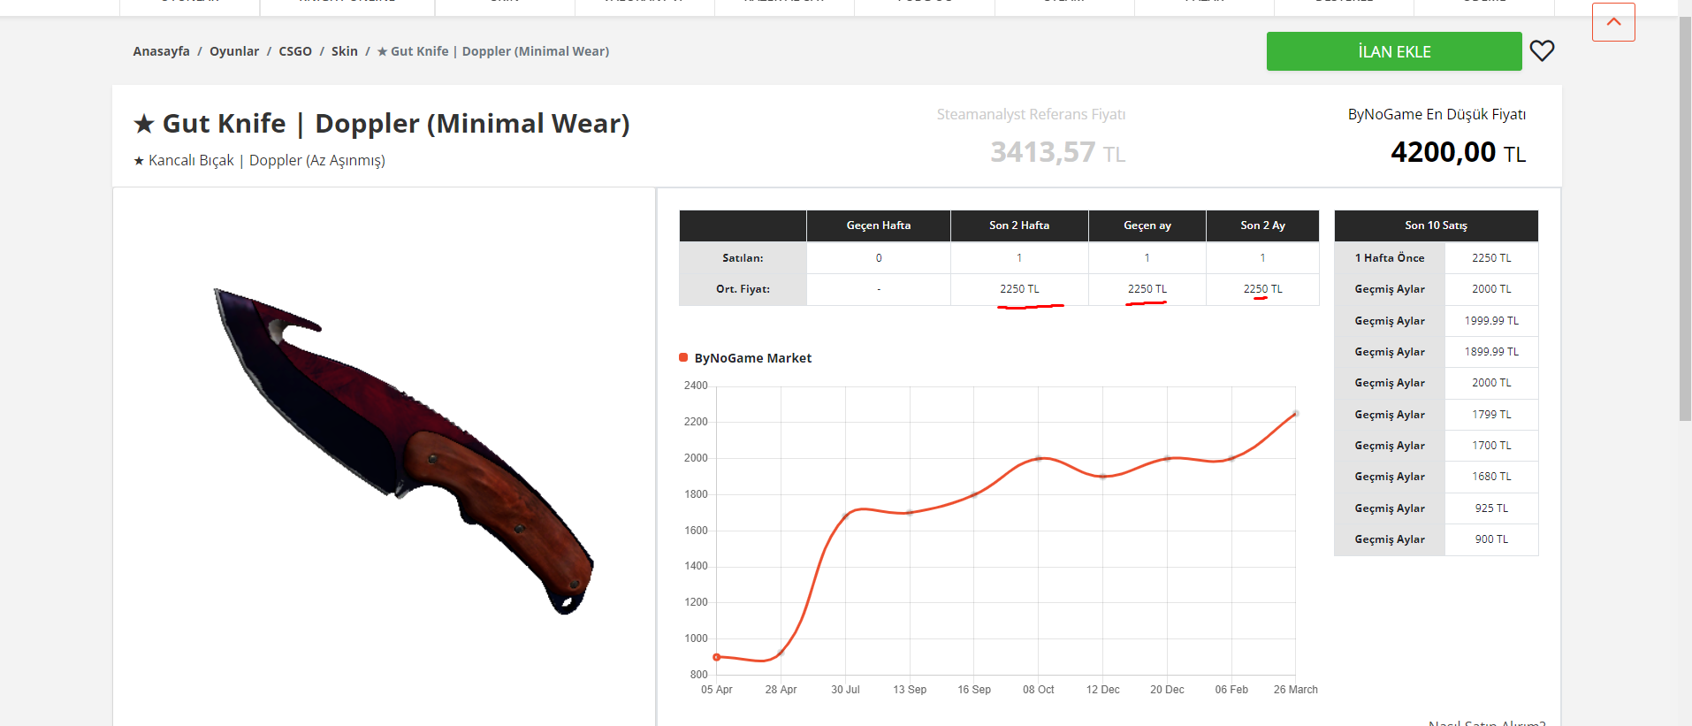Click the 2250 TL average under Son 2 Ay
The width and height of the screenshot is (1692, 726).
[x=1262, y=289]
